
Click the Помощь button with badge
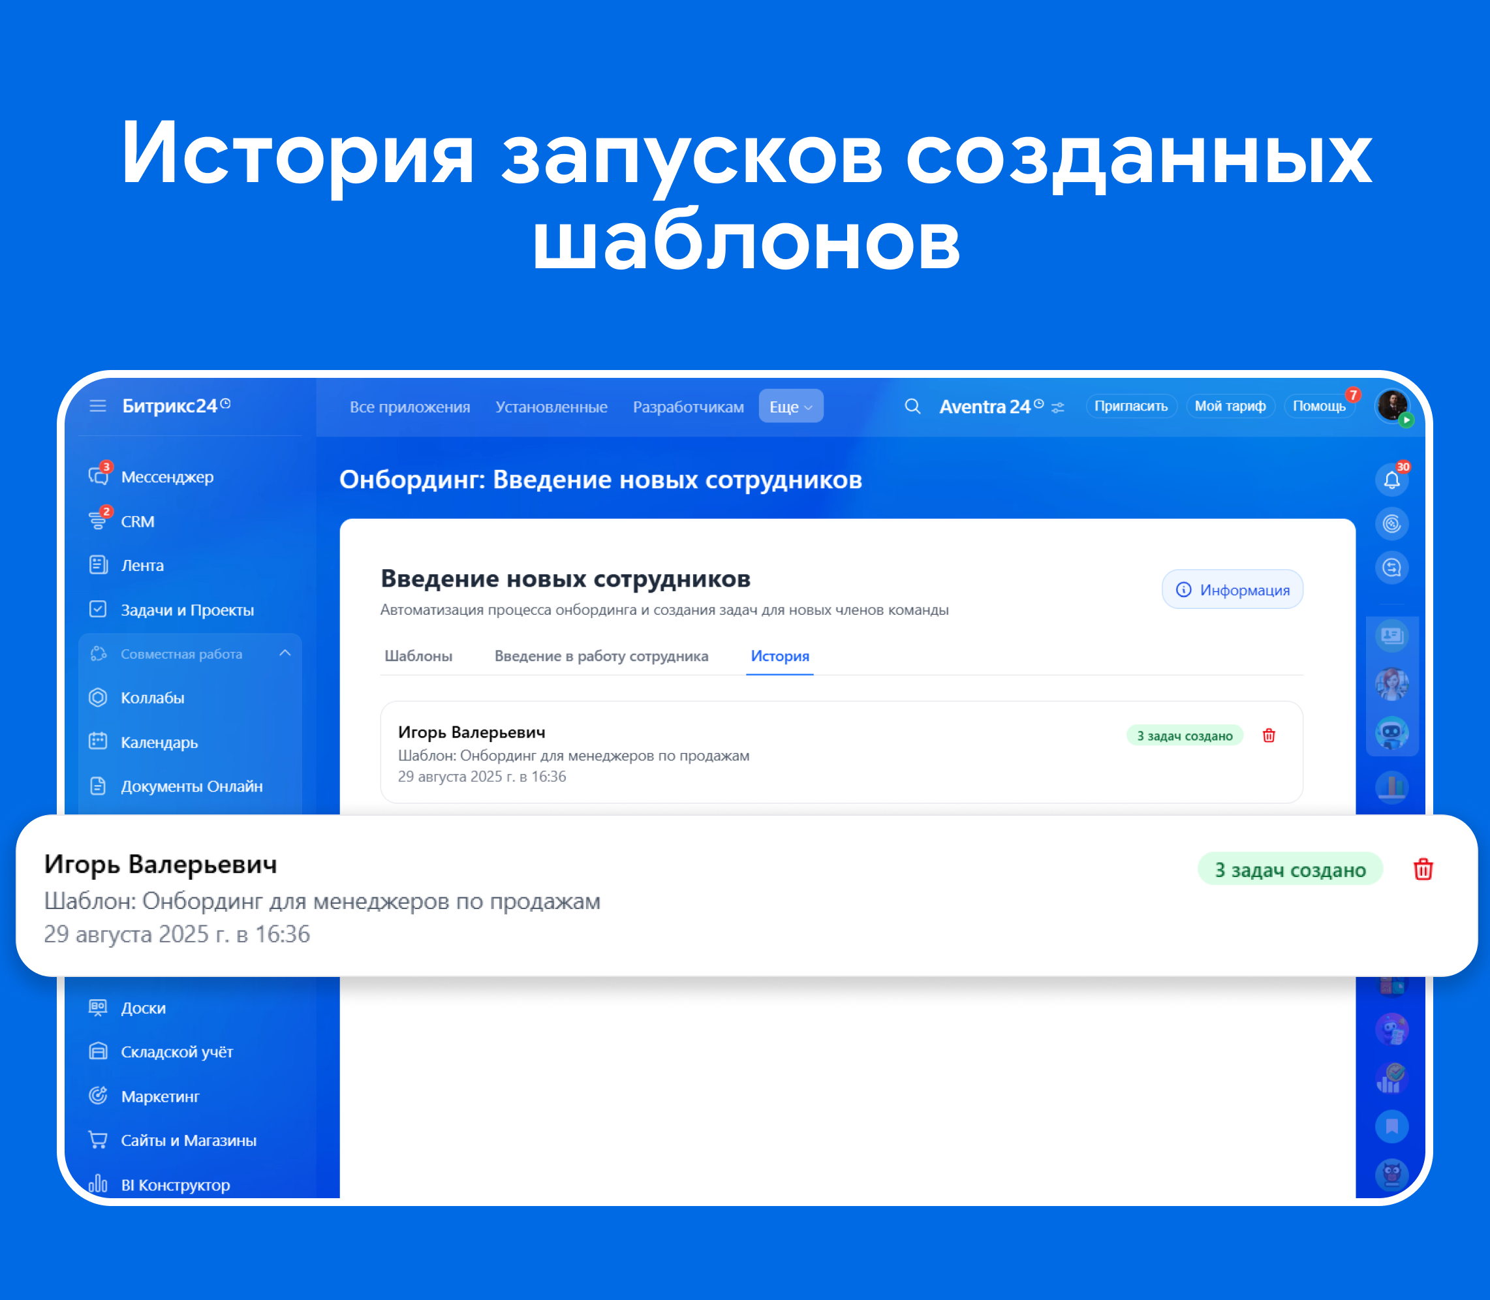coord(1318,406)
